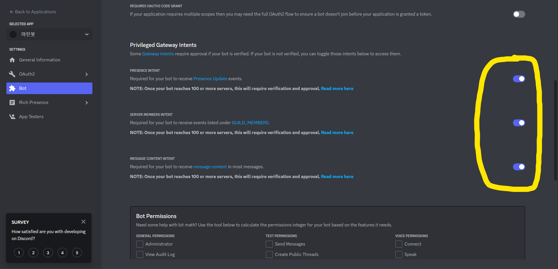The height and width of the screenshot is (269, 558).
Task: Click the Bot puzzle piece icon
Action: tap(12, 88)
